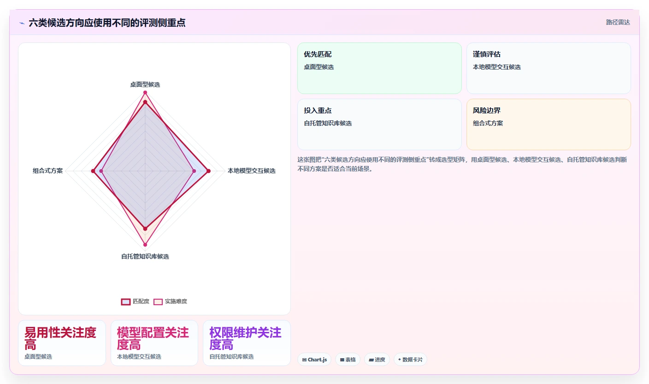Open the 投入重点 card
The height and width of the screenshot is (384, 649).
coord(379,124)
